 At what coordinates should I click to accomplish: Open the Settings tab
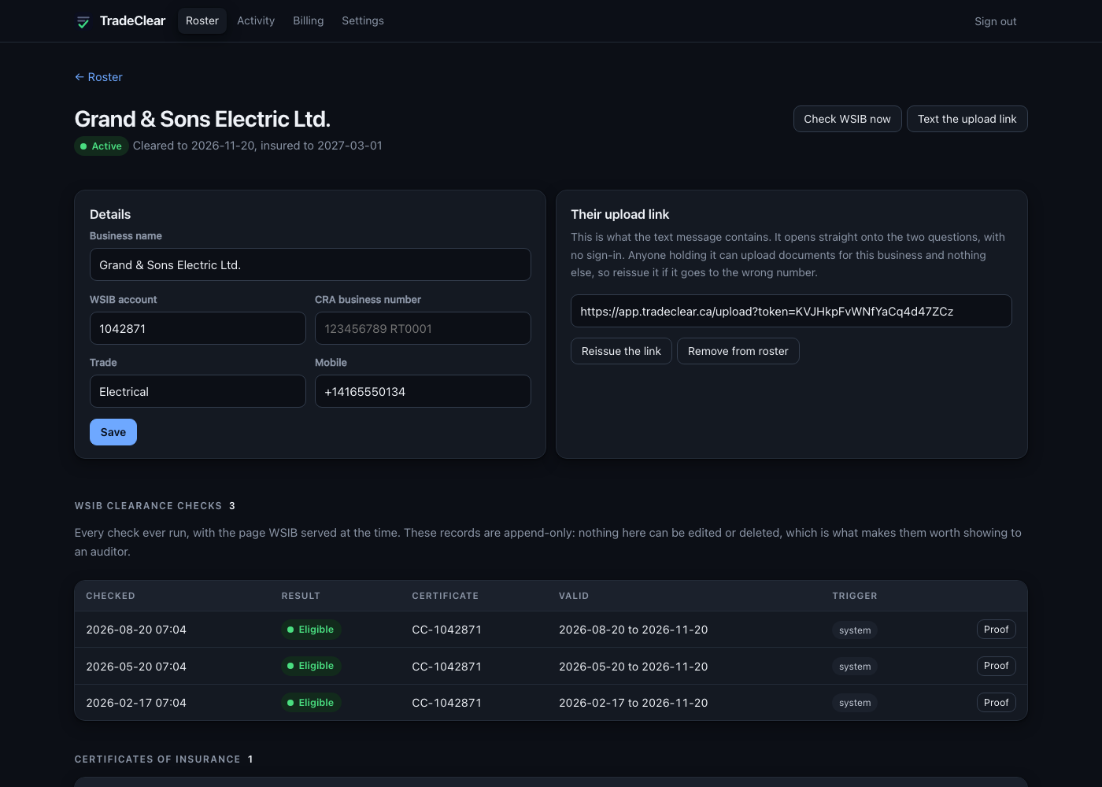point(363,21)
